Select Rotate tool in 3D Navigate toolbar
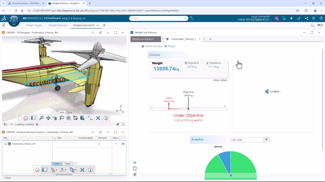The width and height of the screenshot is (325, 182). [x=55, y=118]
